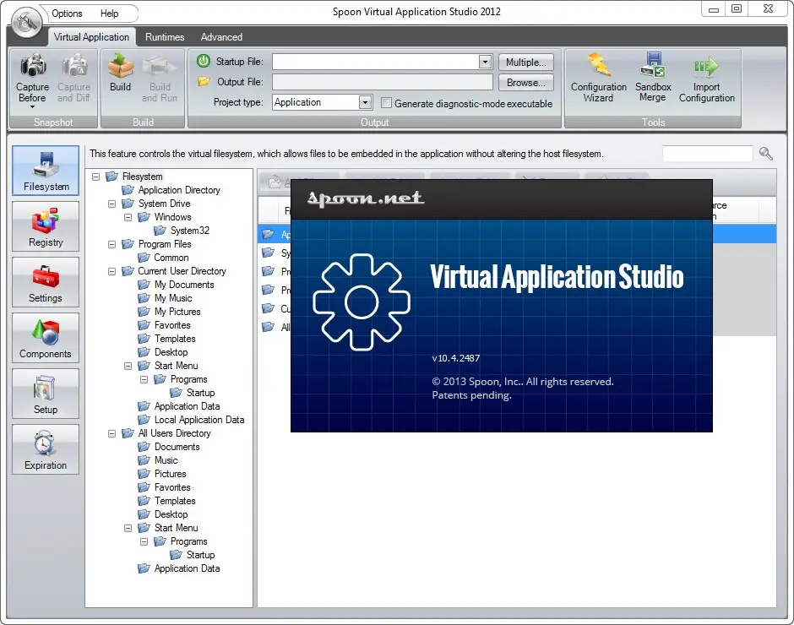Click the folder icon next to Local Application Data

[144, 420]
